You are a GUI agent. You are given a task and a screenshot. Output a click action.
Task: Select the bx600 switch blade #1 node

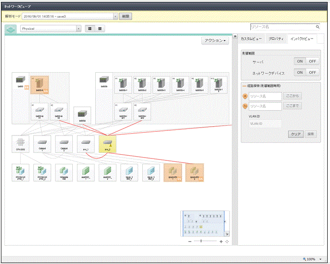[x=39, y=112]
